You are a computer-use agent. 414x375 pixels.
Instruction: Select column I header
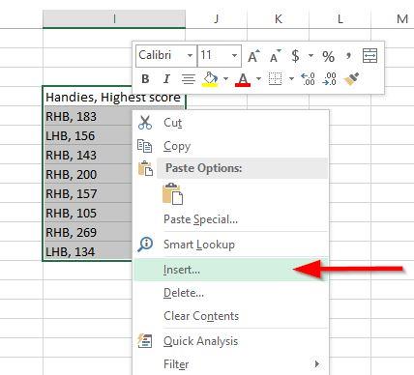pyautogui.click(x=114, y=19)
